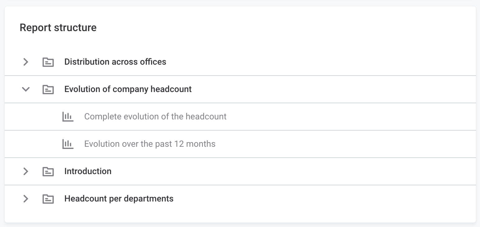The height and width of the screenshot is (227, 480).
Task: Click the Complete evolution chart icon
Action: (68, 117)
